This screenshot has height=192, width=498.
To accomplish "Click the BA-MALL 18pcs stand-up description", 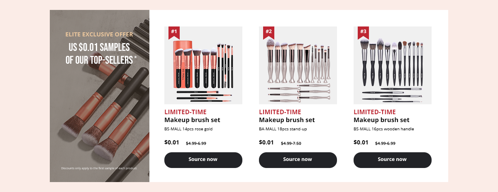I will [283, 129].
